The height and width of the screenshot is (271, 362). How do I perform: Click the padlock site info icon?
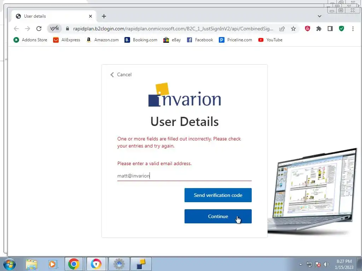point(68,29)
